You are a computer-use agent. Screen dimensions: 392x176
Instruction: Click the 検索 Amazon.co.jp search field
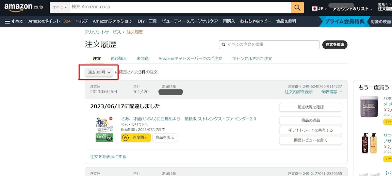[180, 7]
